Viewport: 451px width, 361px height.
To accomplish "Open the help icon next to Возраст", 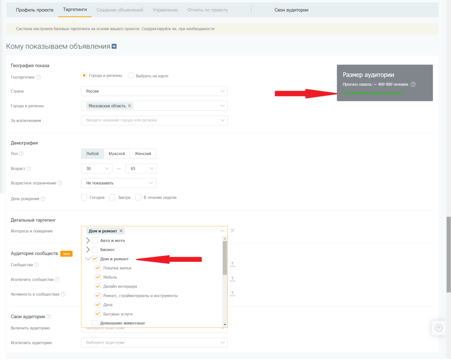I will point(29,169).
